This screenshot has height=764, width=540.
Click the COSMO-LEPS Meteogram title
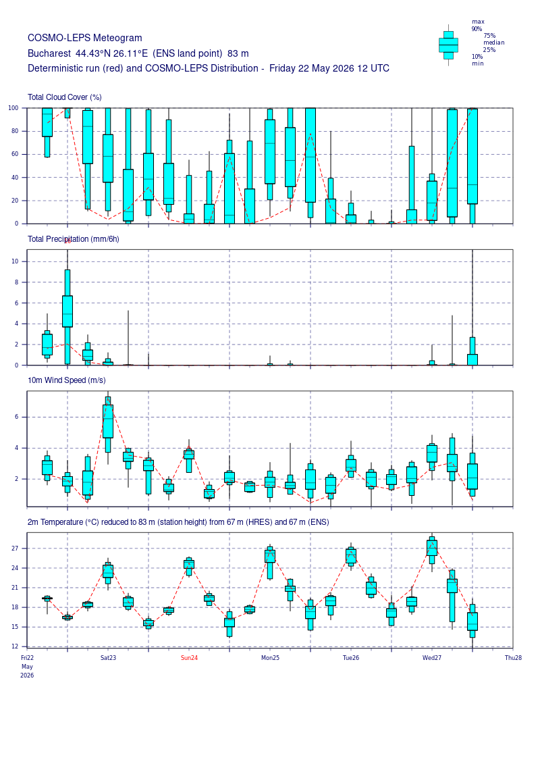click(85, 38)
